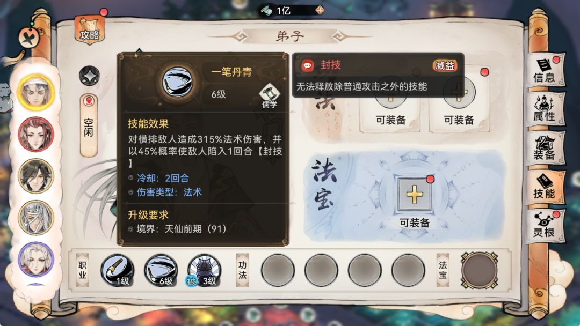Equip a 法宝 via the plus slot
This screenshot has height=326, width=580.
click(414, 195)
